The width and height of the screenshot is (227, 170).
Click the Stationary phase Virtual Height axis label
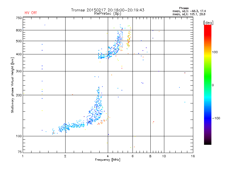pyautogui.click(x=12, y=85)
